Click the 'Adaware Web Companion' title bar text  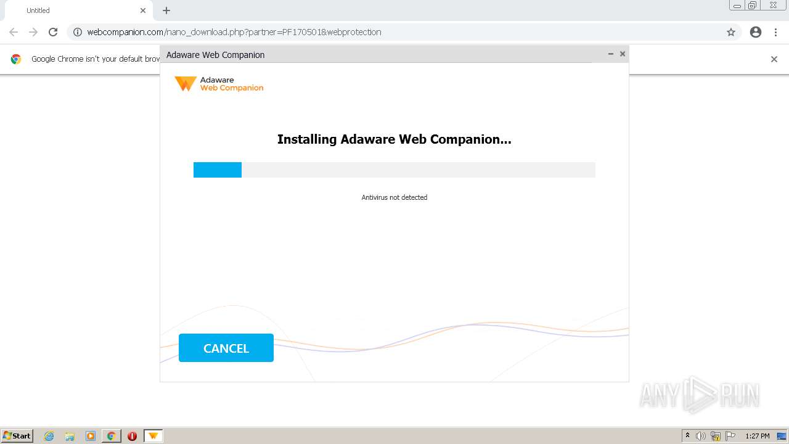click(x=215, y=55)
